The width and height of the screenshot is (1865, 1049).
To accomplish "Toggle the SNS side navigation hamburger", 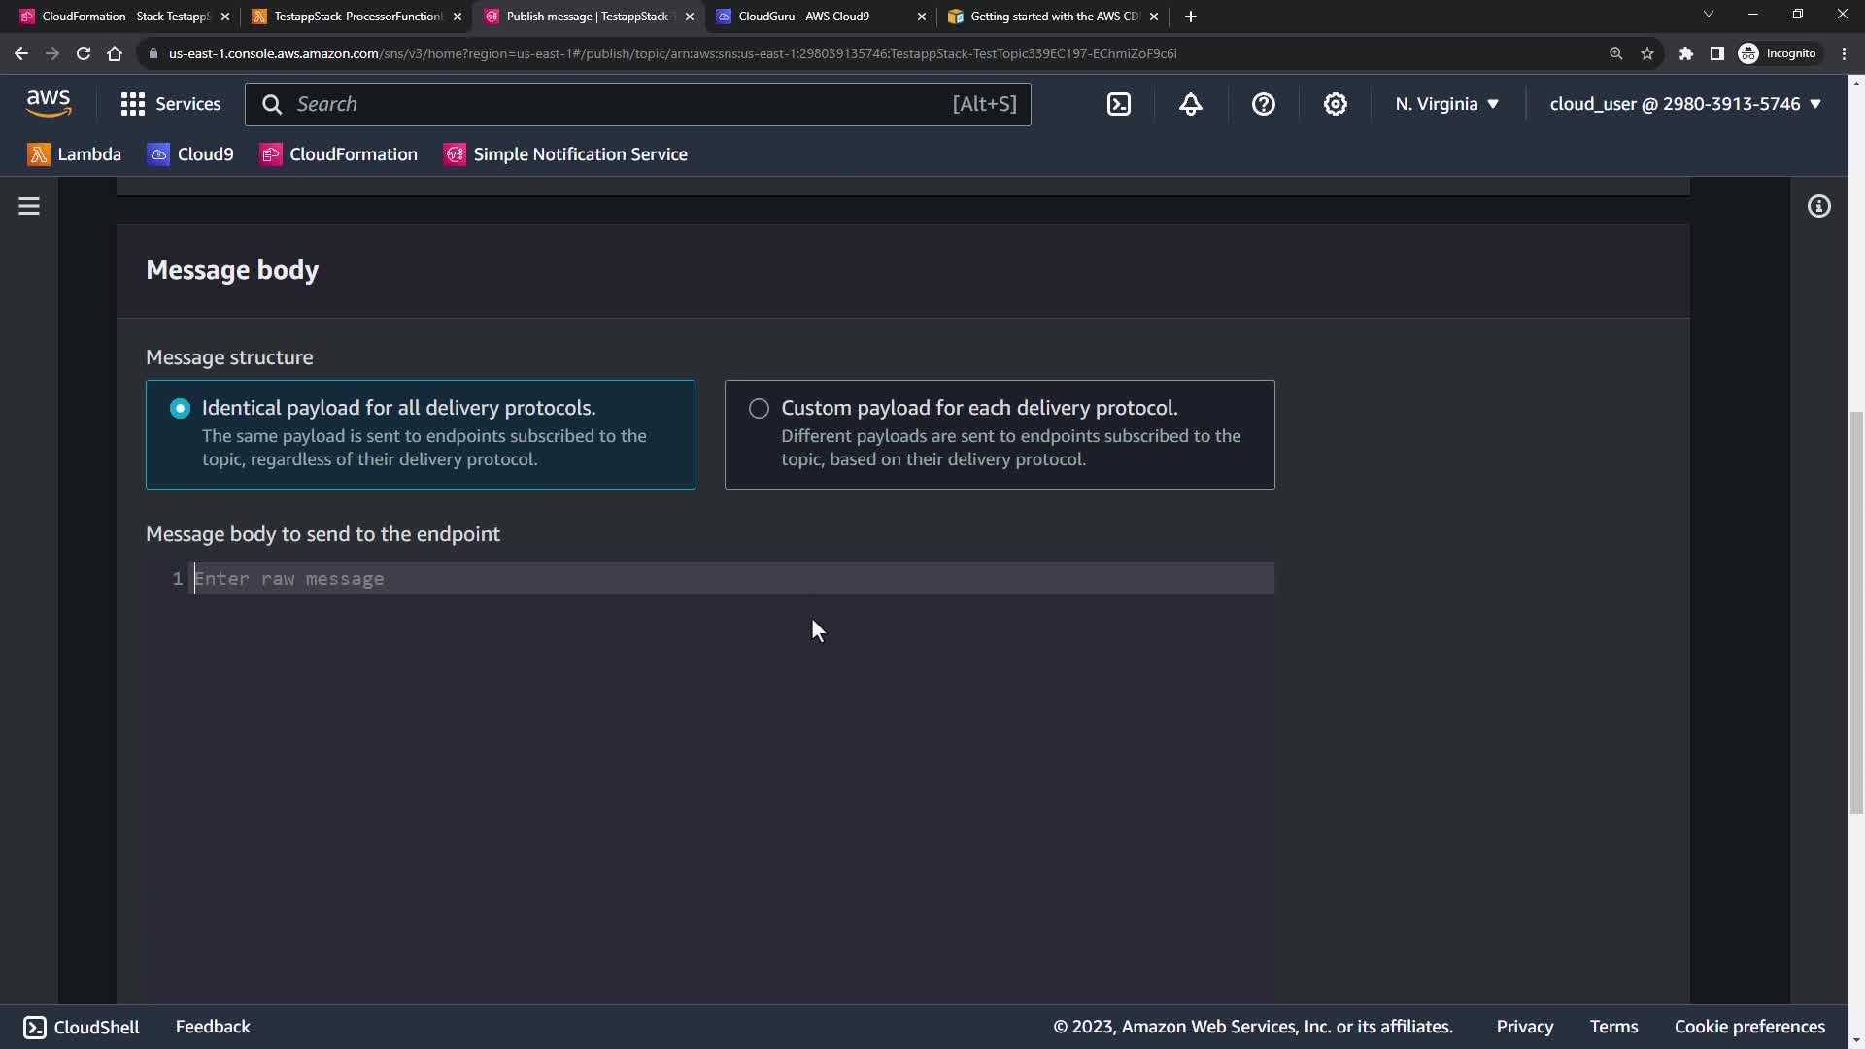I will point(29,206).
